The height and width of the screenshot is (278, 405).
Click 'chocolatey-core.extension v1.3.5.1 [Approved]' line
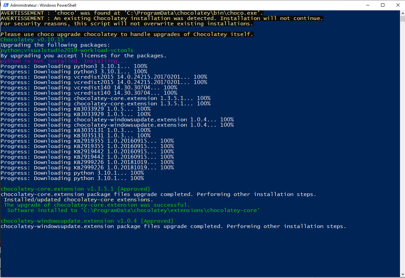pyautogui.click(x=75, y=189)
